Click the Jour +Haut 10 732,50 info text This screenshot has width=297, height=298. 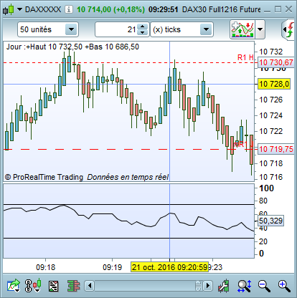(72, 47)
